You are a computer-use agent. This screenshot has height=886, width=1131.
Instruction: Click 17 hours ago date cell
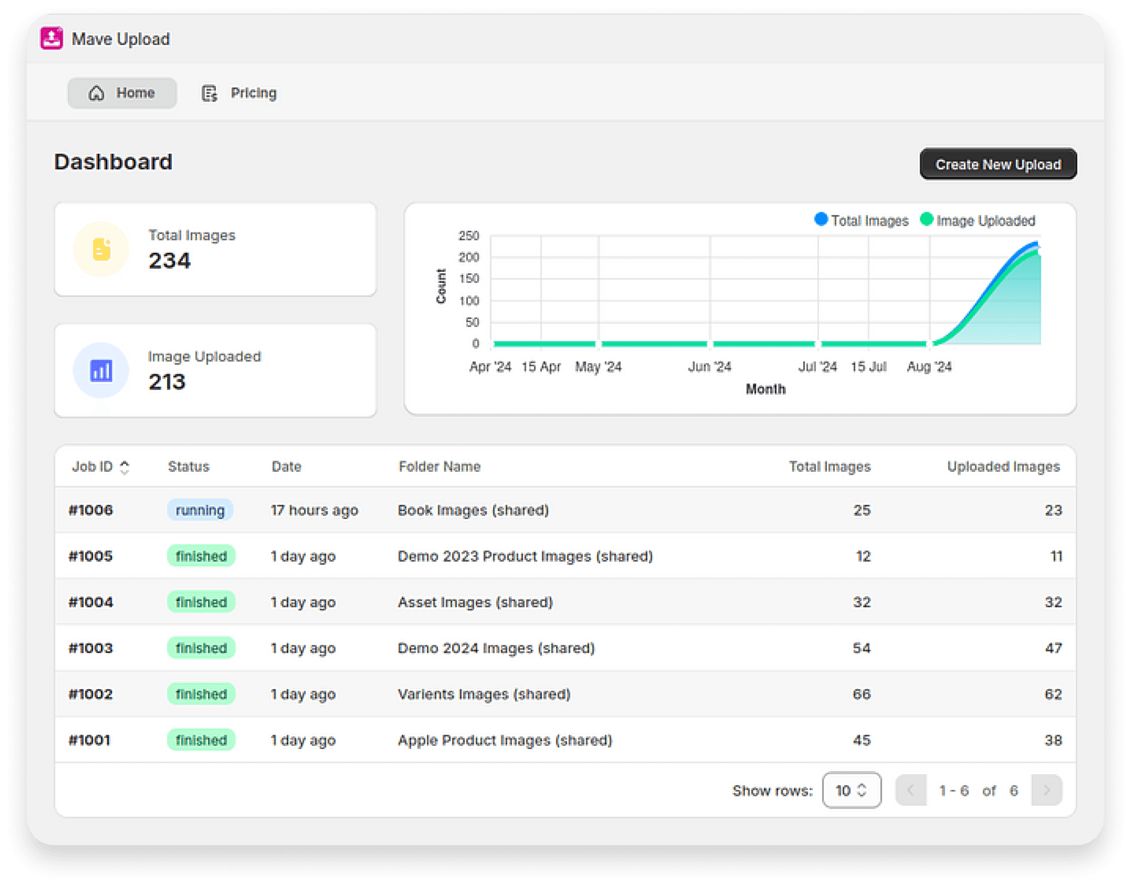314,510
